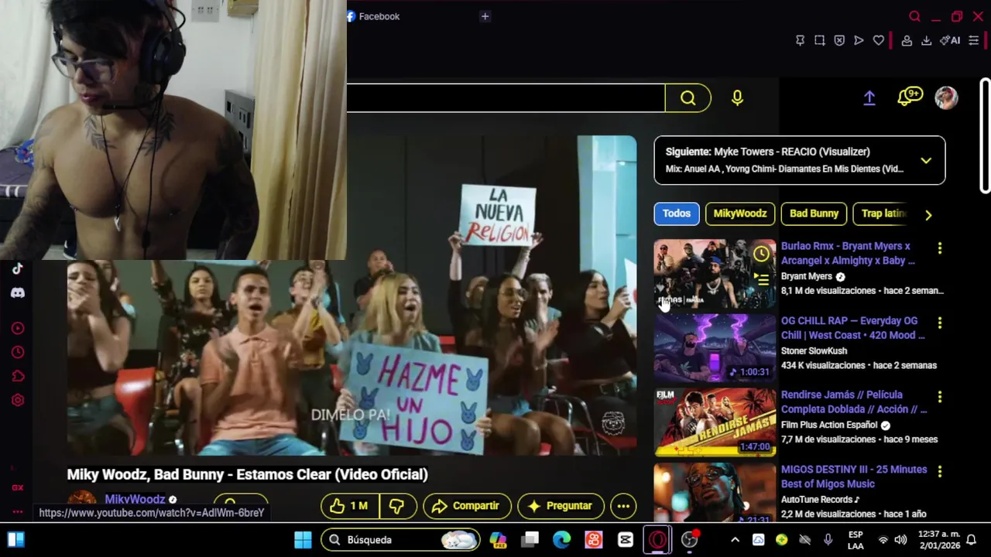Image resolution: width=991 pixels, height=557 pixels.
Task: Open sidebar three-dots more options
Action: coord(18,511)
